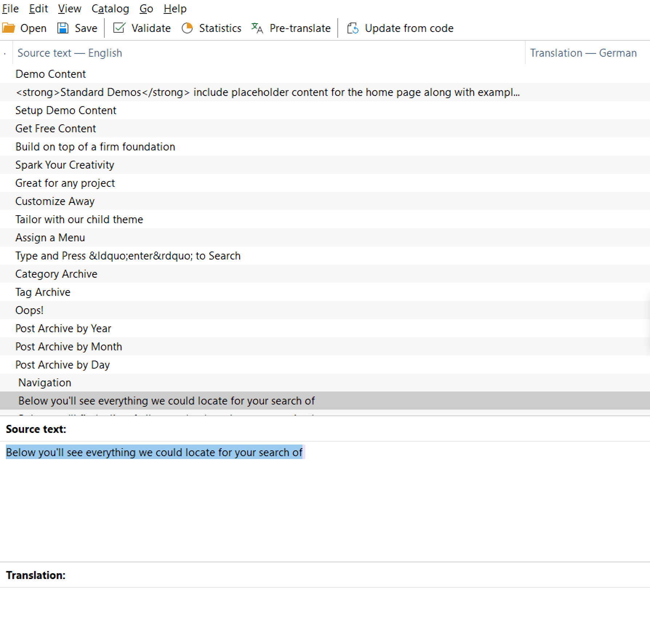The height and width of the screenshot is (639, 650).
Task: Select the "Assign a Menu" row
Action: point(50,238)
